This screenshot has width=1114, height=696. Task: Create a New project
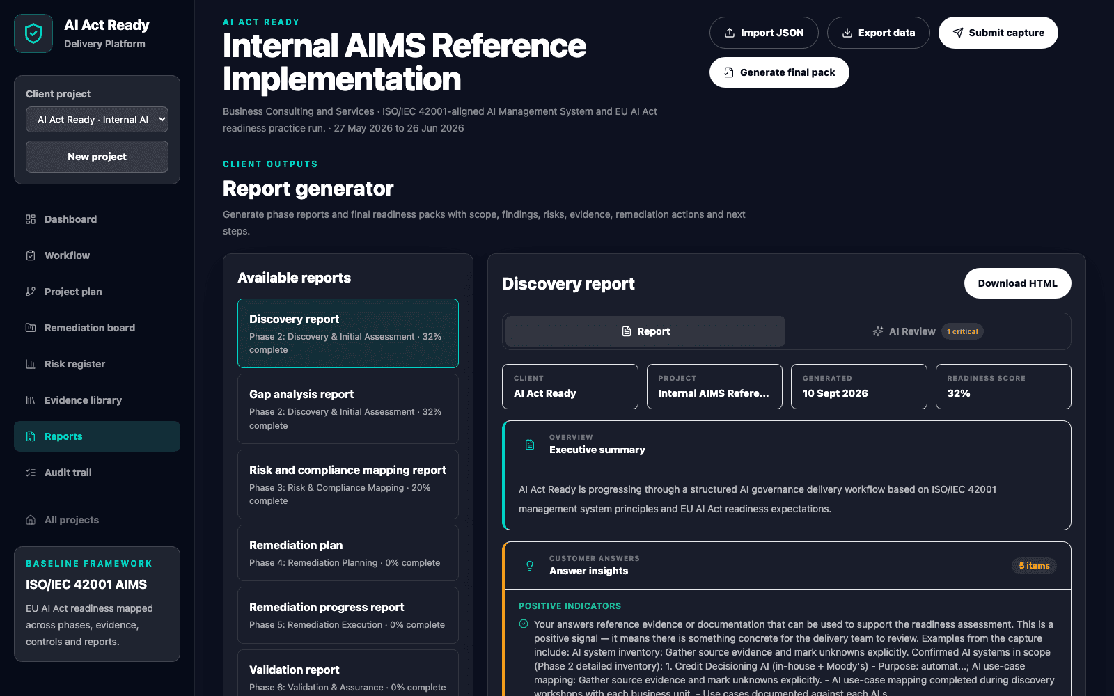point(97,157)
